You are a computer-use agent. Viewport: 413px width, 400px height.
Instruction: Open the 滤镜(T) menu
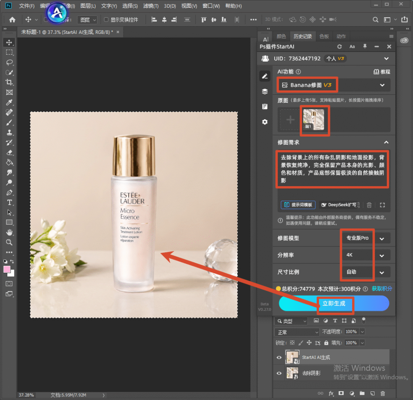[x=151, y=6]
